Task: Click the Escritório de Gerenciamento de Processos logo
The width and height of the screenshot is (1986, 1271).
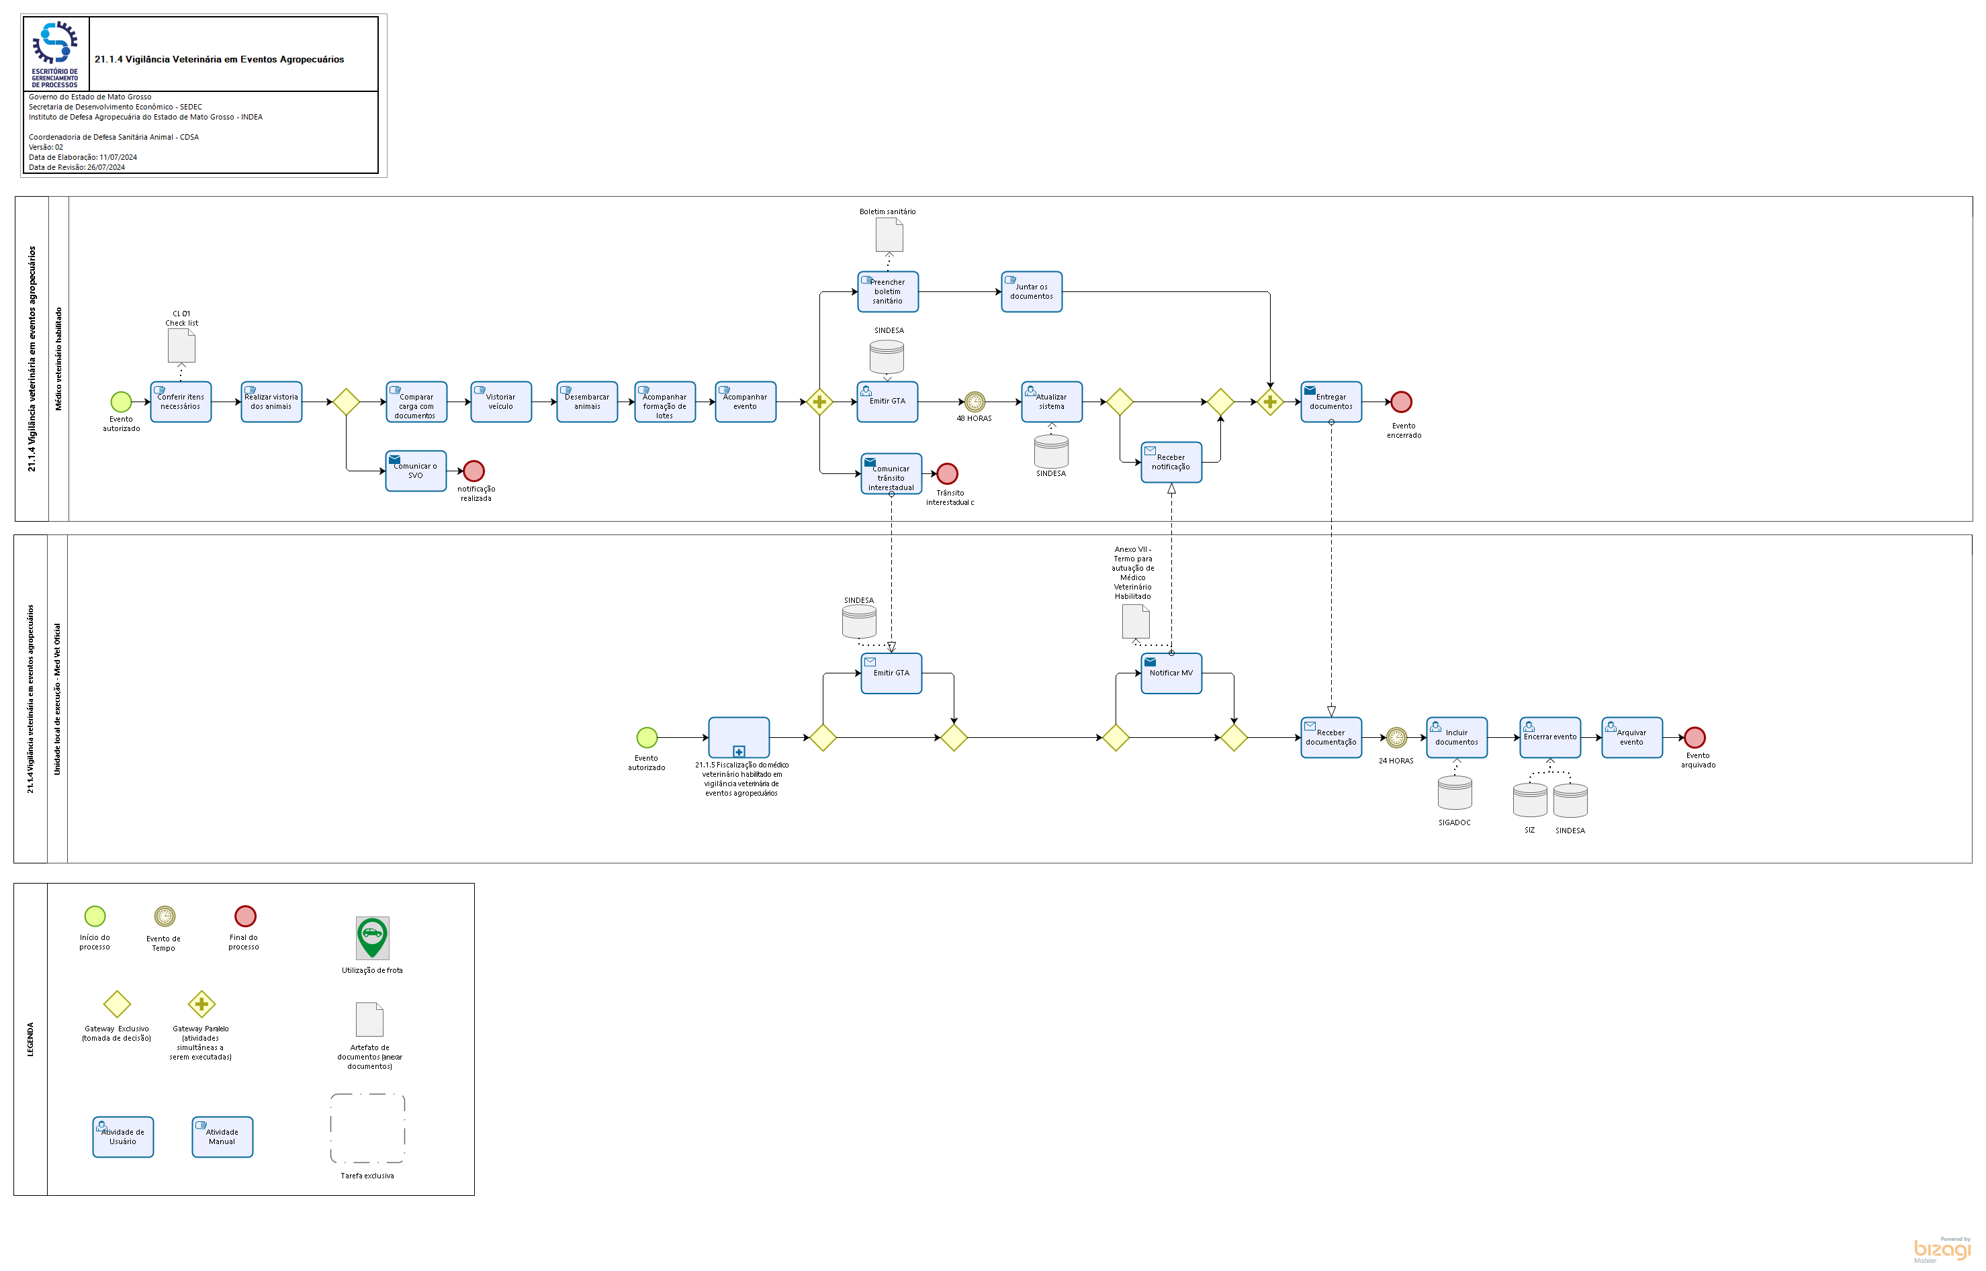Action: (55, 54)
